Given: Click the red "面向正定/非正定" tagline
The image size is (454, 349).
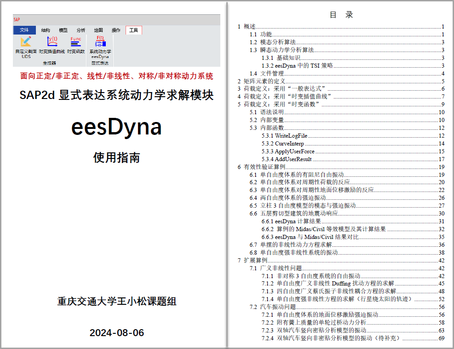Looking at the screenshot, I should point(117,76).
